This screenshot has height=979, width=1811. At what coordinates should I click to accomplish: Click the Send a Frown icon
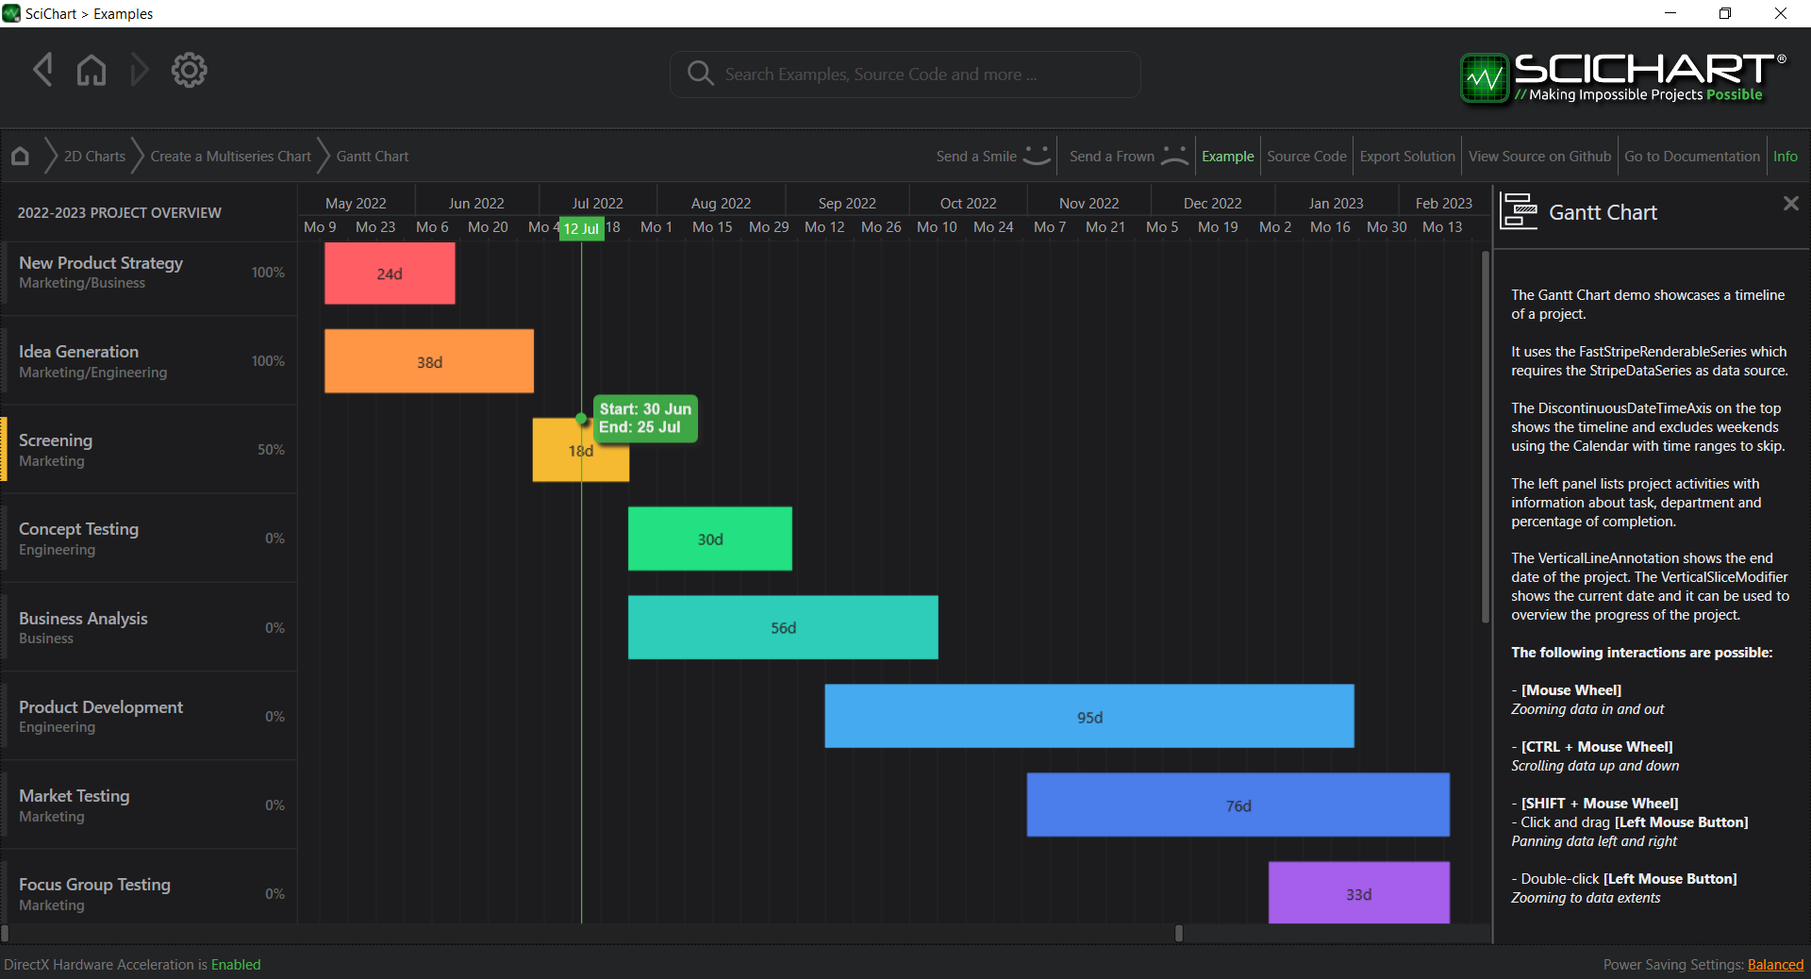[x=1173, y=156]
